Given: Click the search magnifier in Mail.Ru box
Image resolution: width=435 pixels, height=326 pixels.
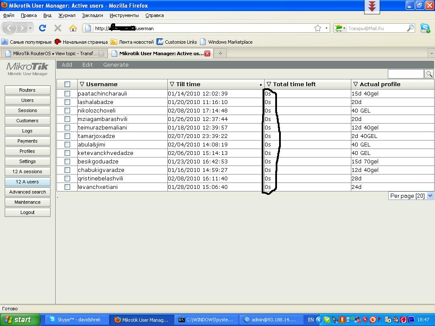Looking at the screenshot, I should point(410,28).
